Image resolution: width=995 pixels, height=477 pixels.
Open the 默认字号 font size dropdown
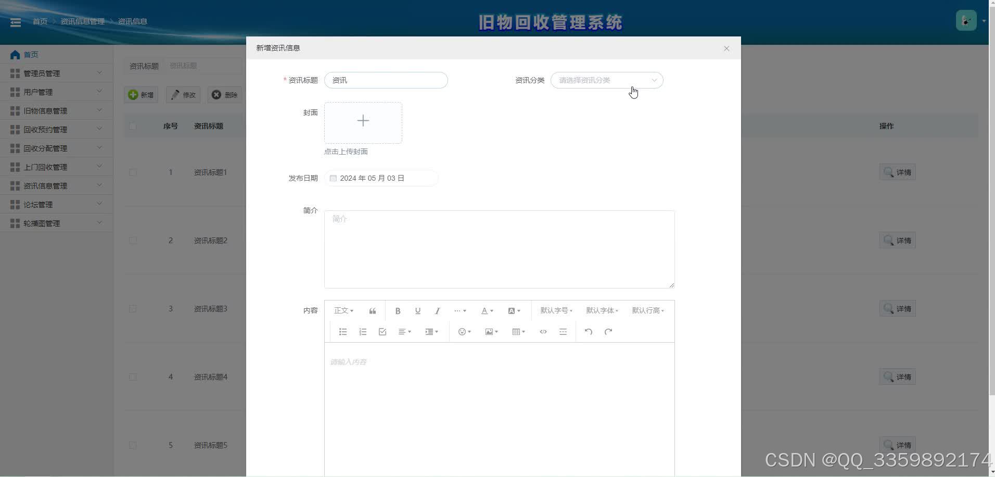click(556, 311)
